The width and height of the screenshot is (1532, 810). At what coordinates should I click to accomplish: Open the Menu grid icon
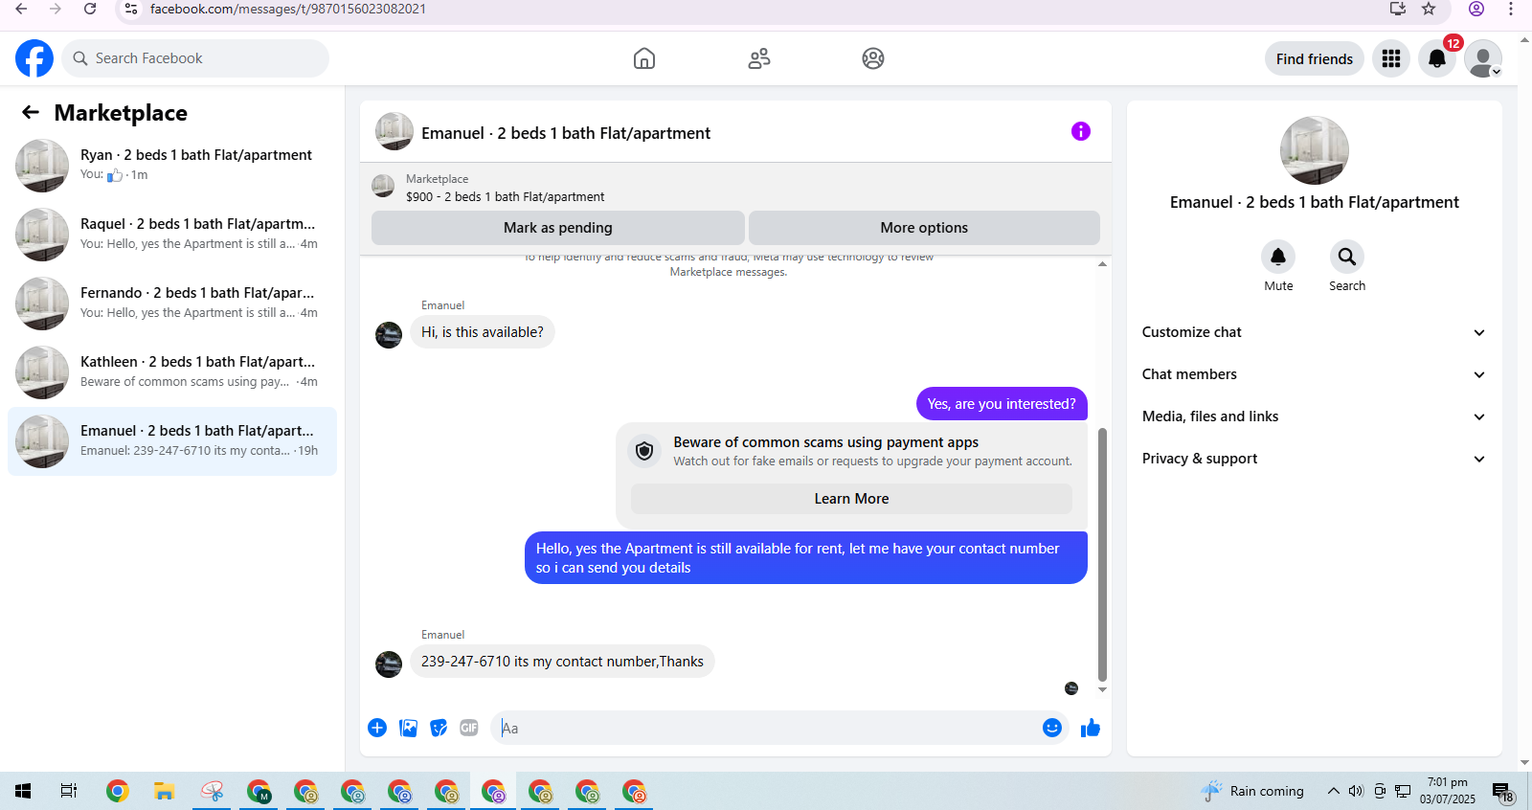[1391, 58]
